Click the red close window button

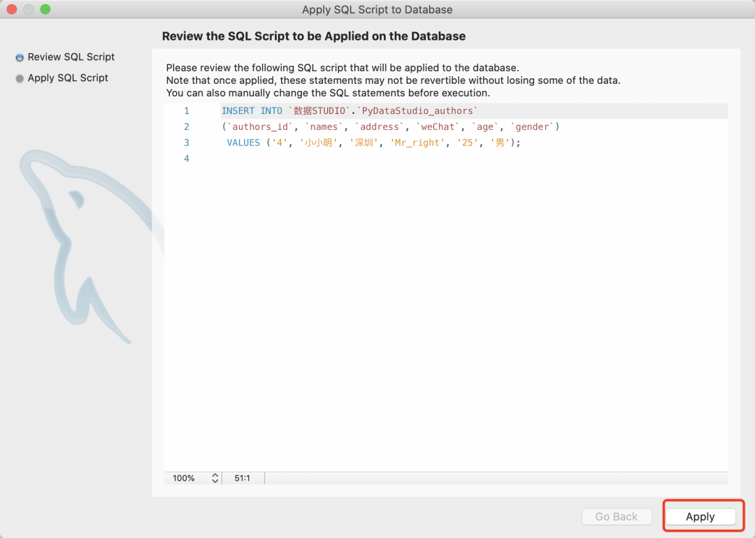tap(12, 9)
